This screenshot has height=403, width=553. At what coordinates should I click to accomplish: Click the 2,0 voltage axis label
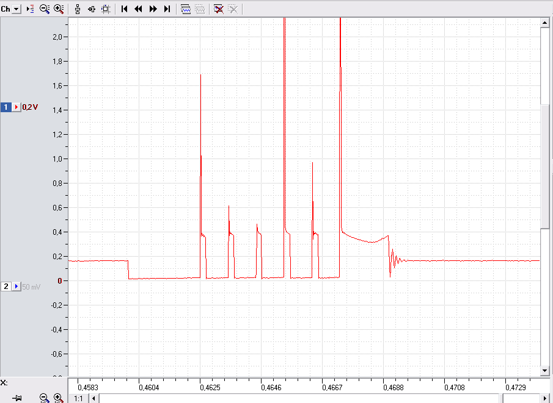(x=57, y=37)
